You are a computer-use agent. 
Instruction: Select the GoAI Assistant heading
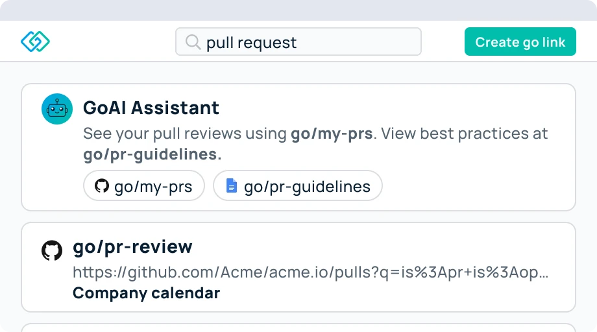(151, 108)
